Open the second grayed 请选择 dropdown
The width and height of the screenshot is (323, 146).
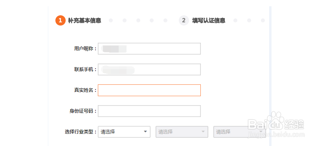[x=182, y=132]
